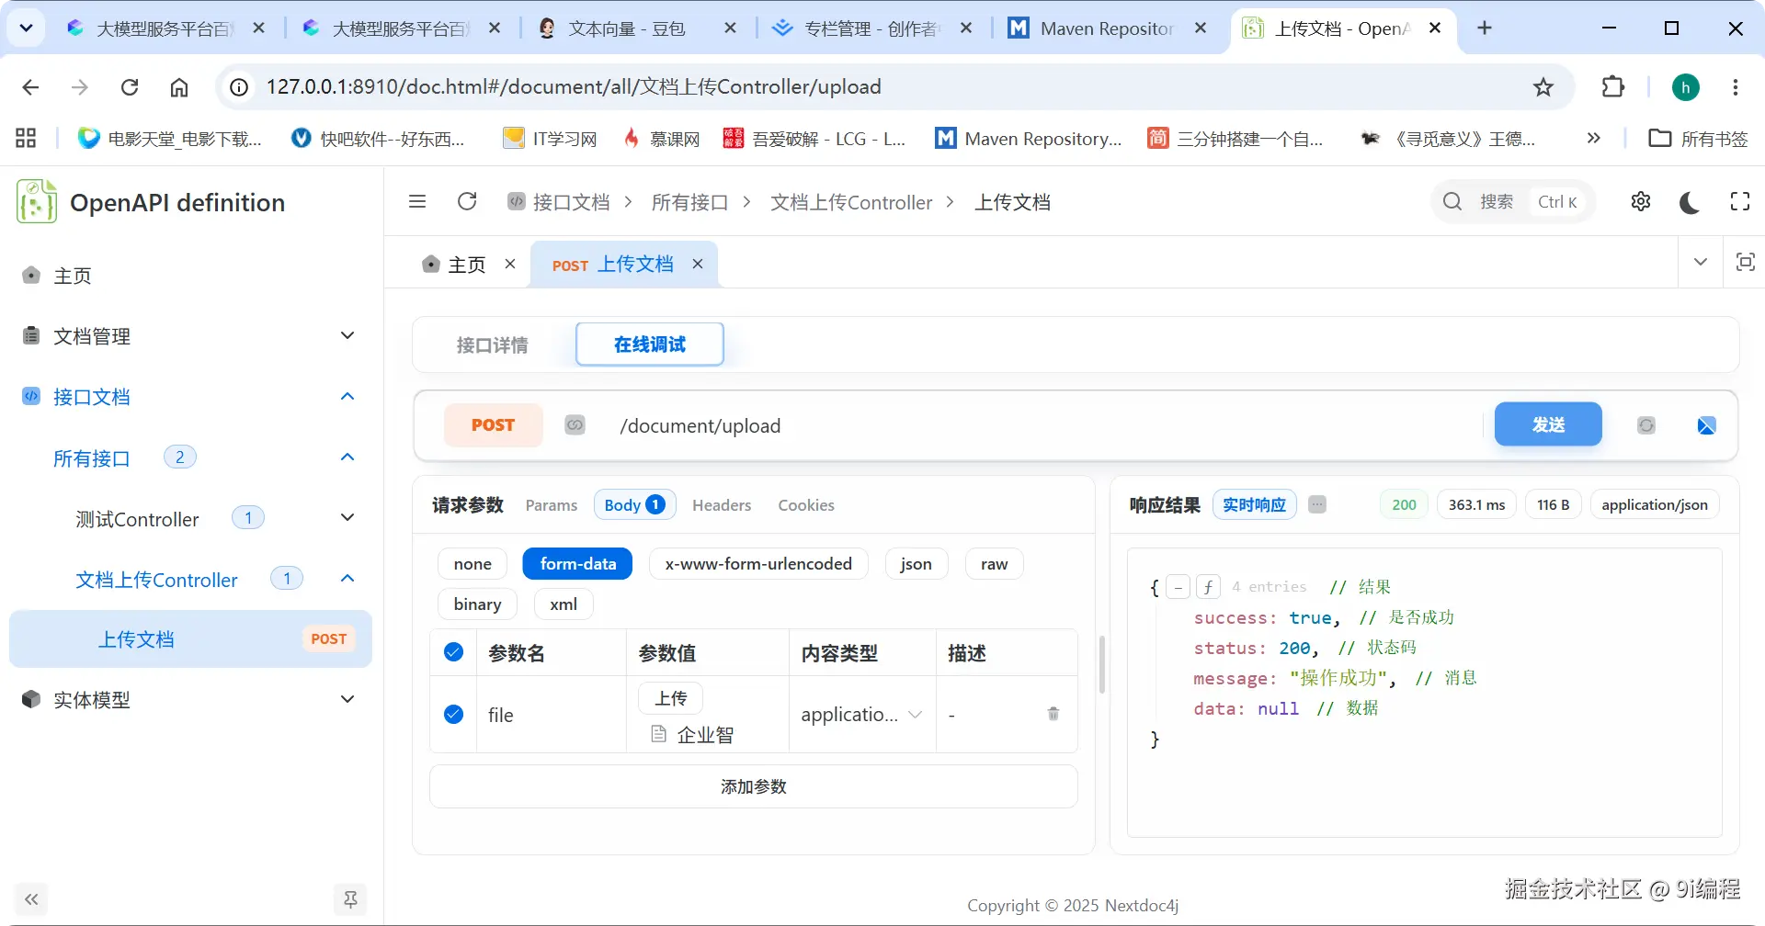The image size is (1765, 926).
Task: Select the form-data body type
Action: [577, 563]
